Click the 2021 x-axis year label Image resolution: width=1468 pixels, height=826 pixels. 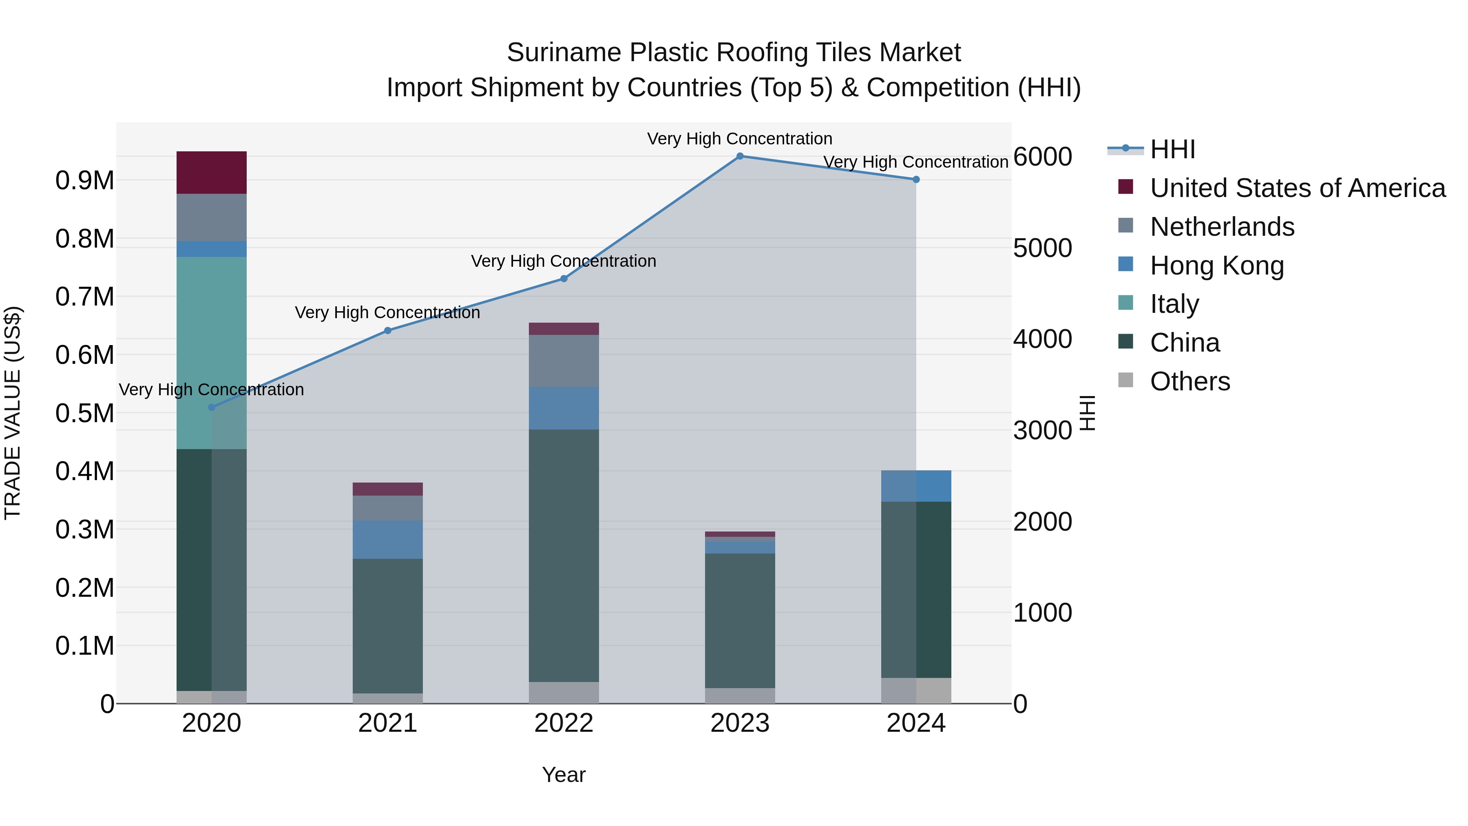click(x=387, y=723)
